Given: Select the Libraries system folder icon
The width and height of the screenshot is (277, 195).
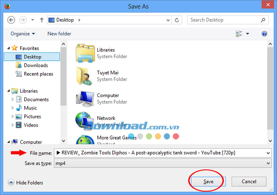Looking at the screenshot, I should click(x=85, y=53).
